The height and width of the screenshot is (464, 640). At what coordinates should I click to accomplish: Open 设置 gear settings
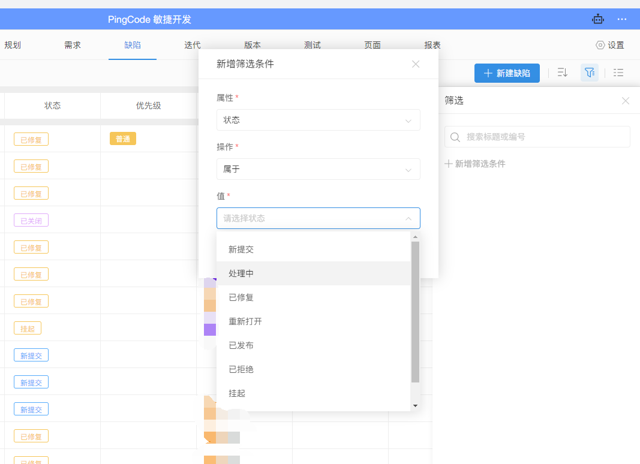(609, 45)
